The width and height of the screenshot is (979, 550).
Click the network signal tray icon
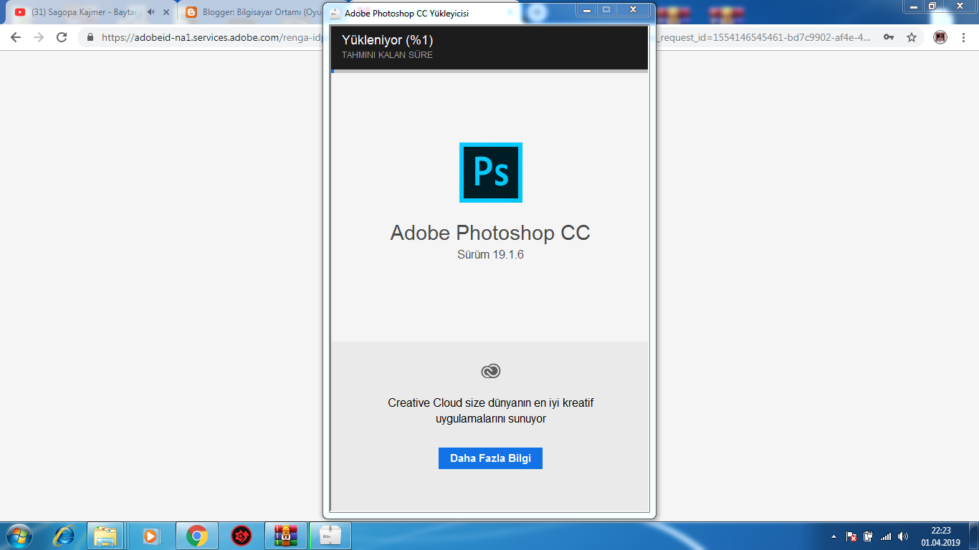(886, 536)
